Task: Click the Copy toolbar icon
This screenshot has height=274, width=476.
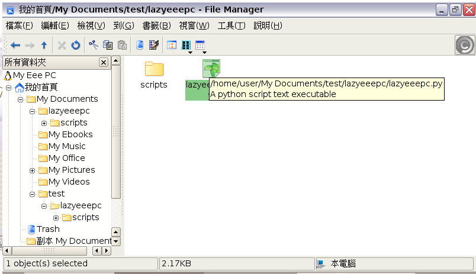Action: tap(108, 45)
